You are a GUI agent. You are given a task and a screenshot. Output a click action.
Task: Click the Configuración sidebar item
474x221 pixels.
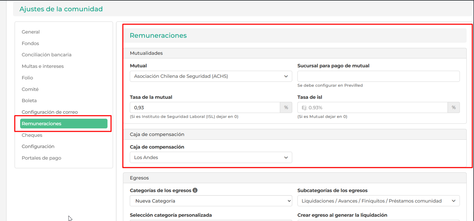pyautogui.click(x=38, y=146)
